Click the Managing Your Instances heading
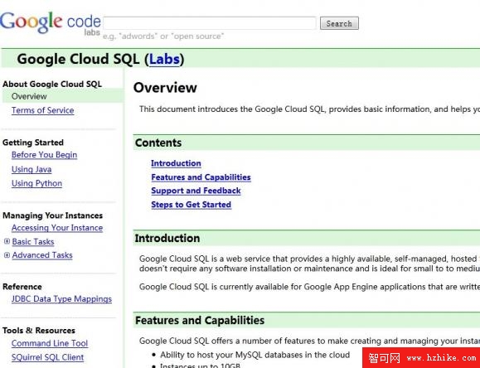 53,215
